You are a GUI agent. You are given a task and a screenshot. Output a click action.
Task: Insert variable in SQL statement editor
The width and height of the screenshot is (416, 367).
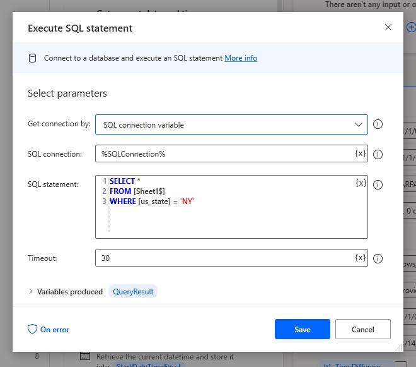[361, 183]
